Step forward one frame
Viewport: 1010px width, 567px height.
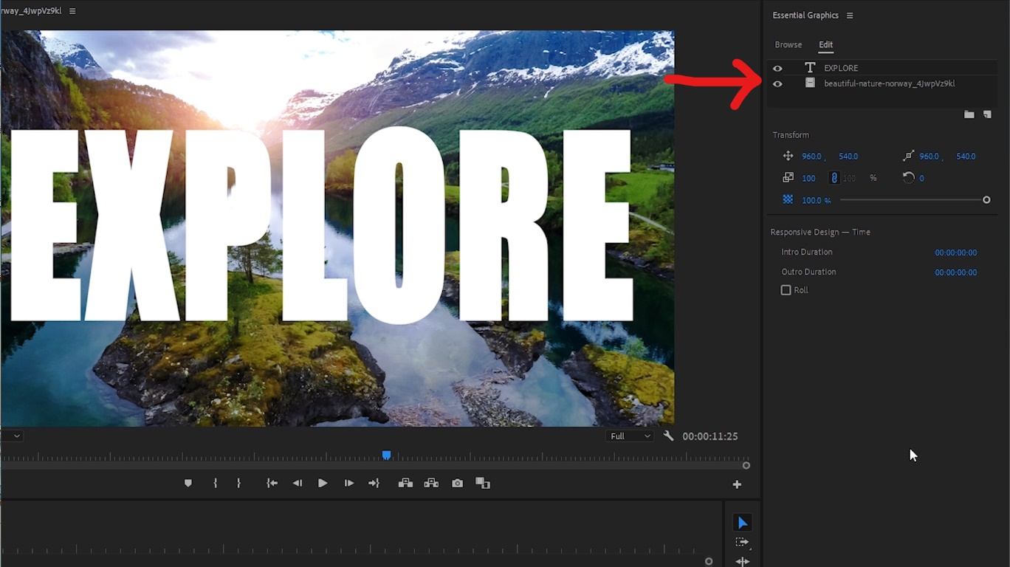tap(349, 484)
